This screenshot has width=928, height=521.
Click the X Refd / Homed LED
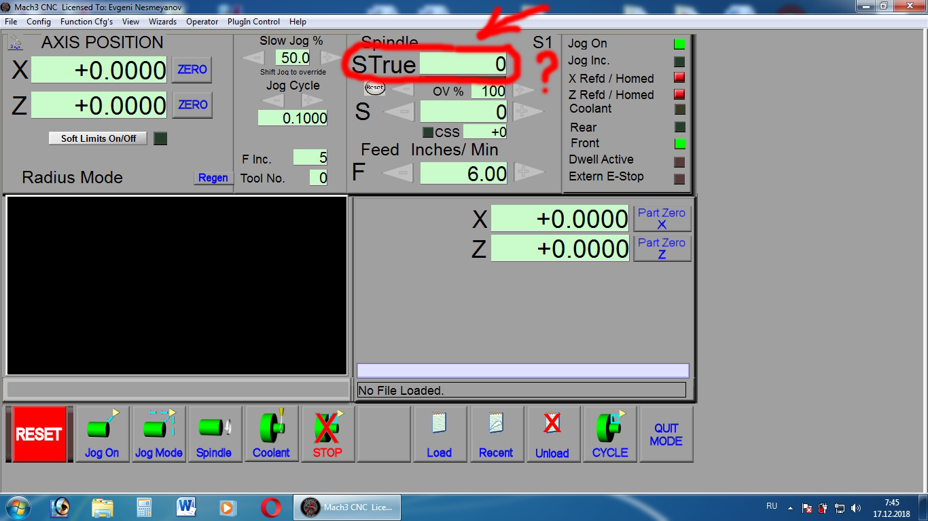coord(679,78)
